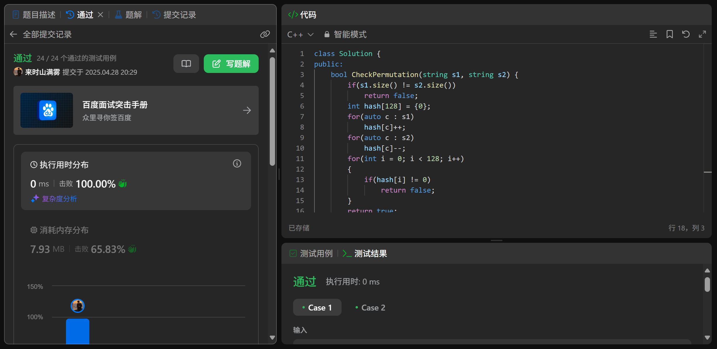Close the 通过 submission tab

100,15
